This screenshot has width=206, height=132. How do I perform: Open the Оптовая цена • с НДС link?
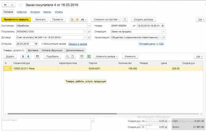tap(151, 44)
